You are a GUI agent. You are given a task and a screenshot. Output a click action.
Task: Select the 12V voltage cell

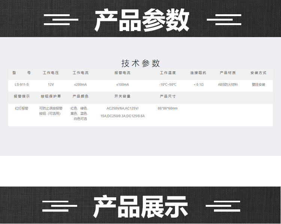point(51,85)
